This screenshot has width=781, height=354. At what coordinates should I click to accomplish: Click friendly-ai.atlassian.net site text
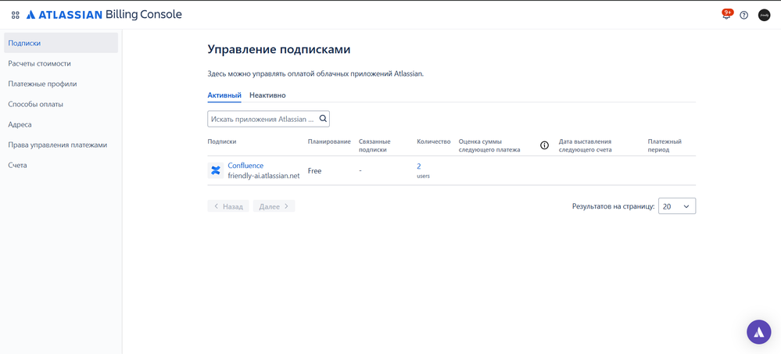[263, 176]
